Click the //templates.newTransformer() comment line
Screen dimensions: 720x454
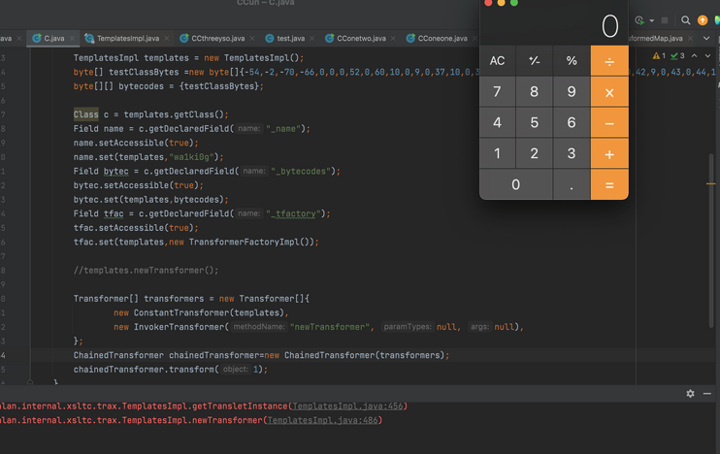(x=146, y=271)
